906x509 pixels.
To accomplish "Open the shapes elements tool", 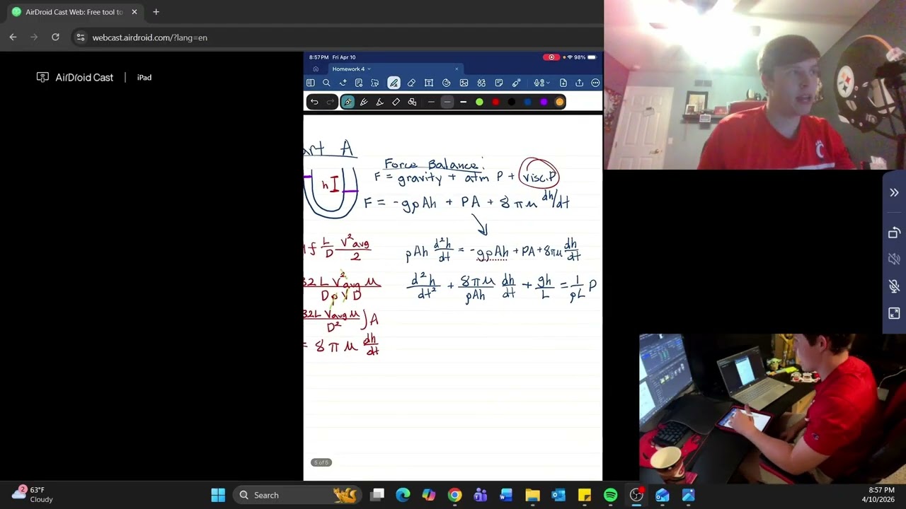I will (x=481, y=83).
